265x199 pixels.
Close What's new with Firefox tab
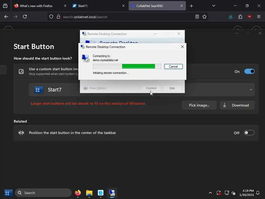65,6
